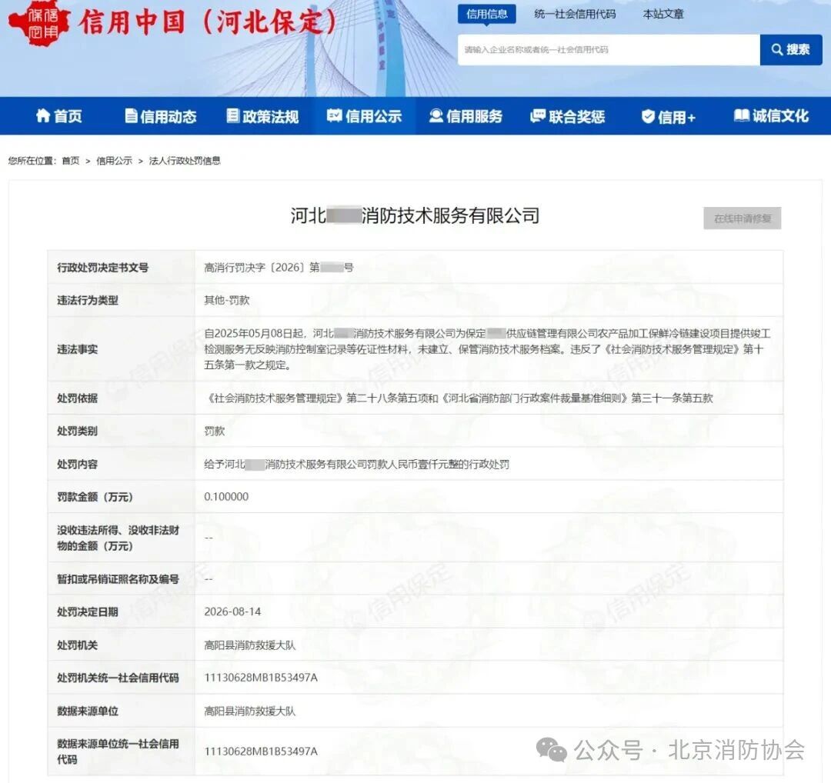This screenshot has width=831, height=783.
Task: Click 法人行政处罚信息 in the breadcrumb
Action: click(185, 161)
